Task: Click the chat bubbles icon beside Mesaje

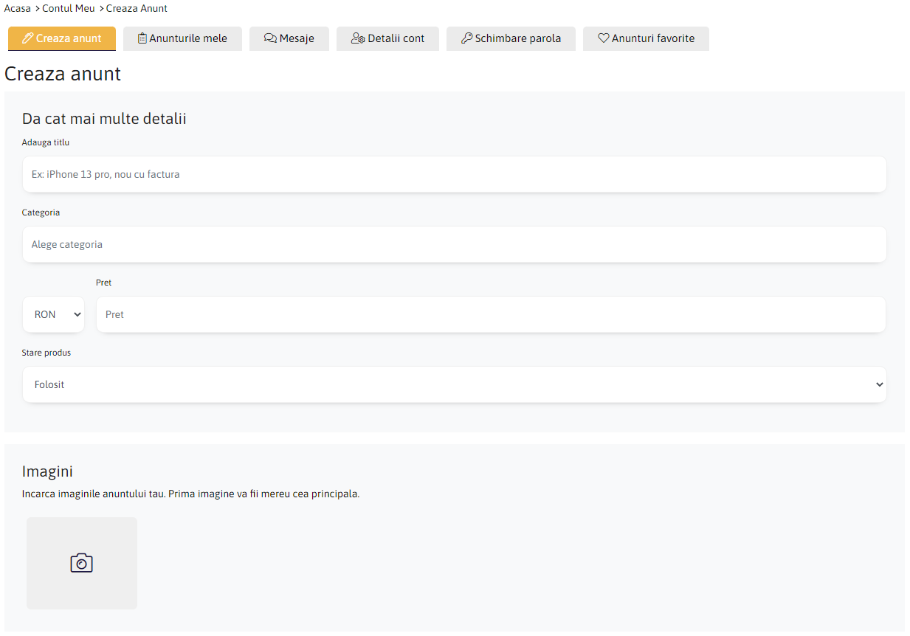Action: [270, 38]
